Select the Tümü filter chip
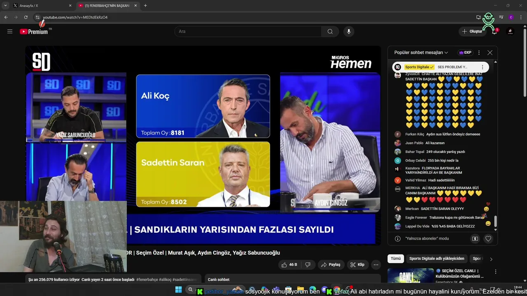Viewport: 527px width, 296px height. coord(396,259)
